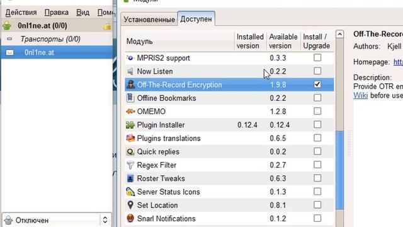Click the Now Listen speaker icon

click(x=130, y=71)
